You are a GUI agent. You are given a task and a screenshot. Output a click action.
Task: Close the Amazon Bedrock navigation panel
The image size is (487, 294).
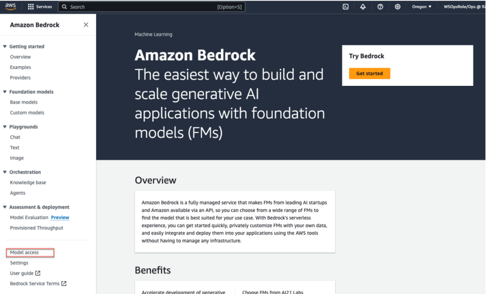[x=86, y=24]
